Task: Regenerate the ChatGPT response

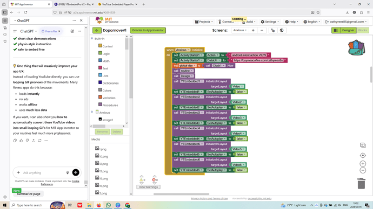Action: point(39,141)
